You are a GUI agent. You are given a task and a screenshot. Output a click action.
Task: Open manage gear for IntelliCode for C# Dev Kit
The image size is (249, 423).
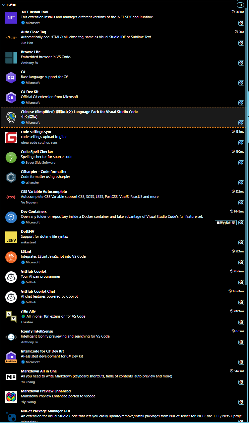[241, 362]
